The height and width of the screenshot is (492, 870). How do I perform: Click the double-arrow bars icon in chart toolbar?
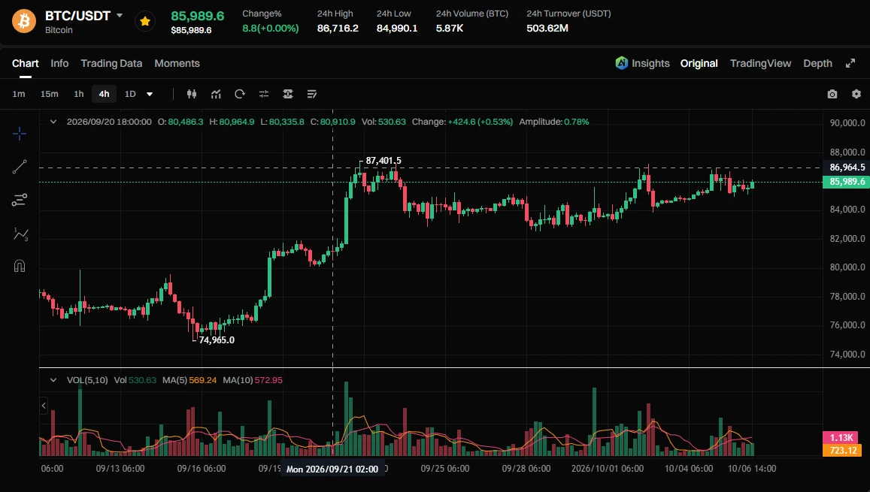point(287,94)
